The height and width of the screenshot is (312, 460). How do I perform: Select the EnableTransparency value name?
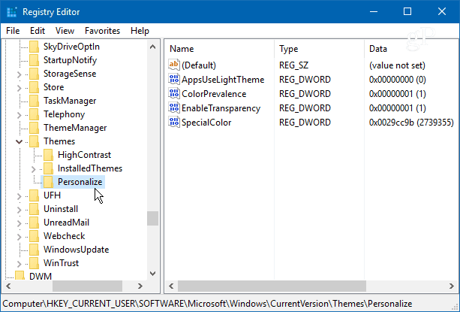(221, 108)
